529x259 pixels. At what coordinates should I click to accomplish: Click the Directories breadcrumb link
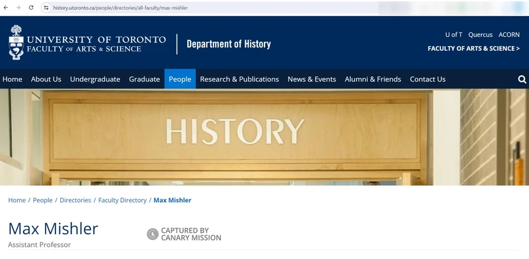pyautogui.click(x=75, y=200)
